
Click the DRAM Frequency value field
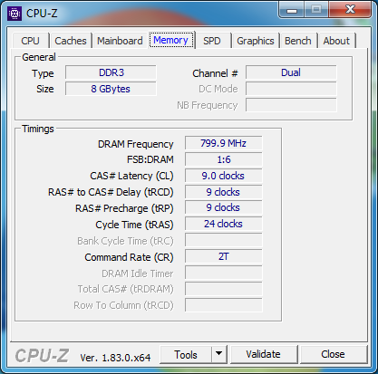[x=224, y=143]
